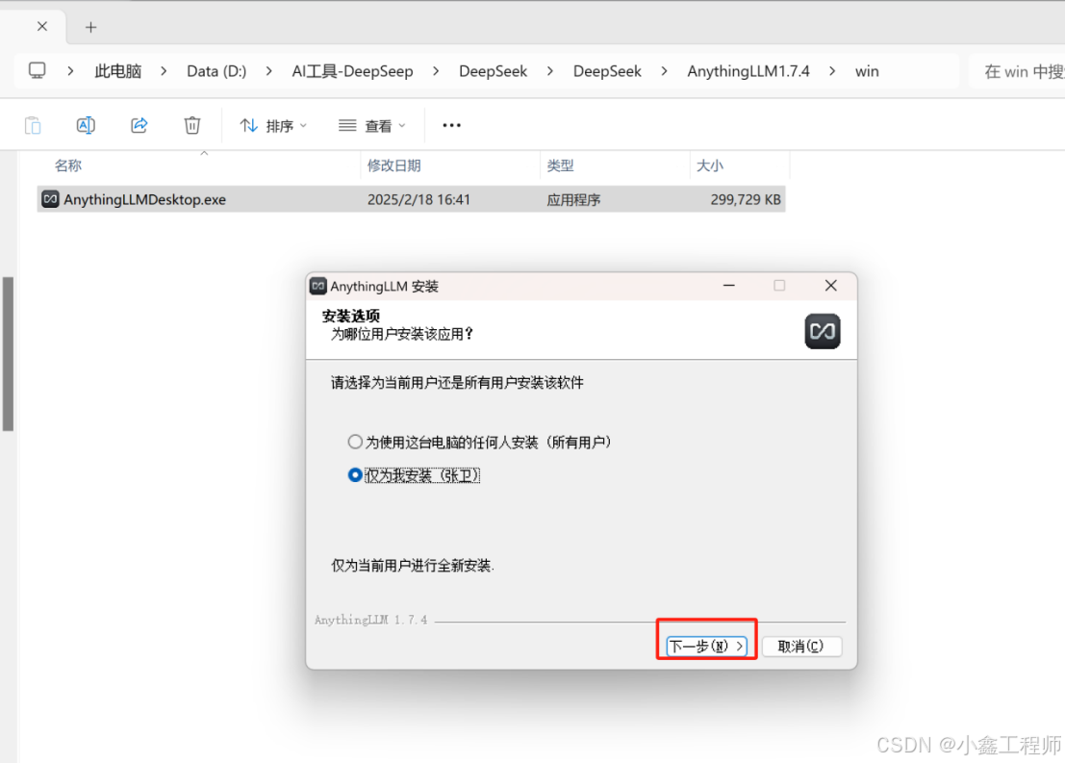Click the share icon in Explorer toolbar

point(139,125)
